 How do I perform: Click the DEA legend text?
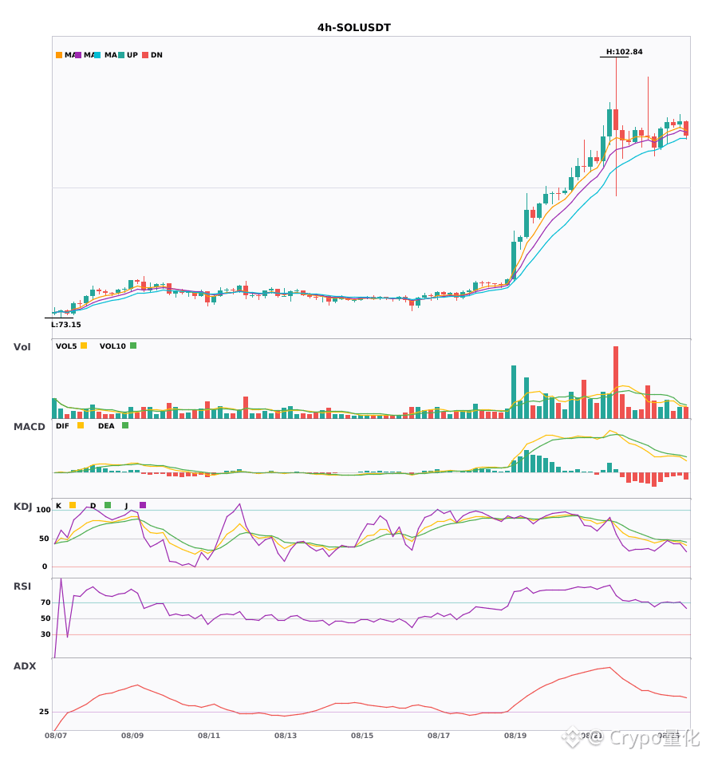[106, 426]
